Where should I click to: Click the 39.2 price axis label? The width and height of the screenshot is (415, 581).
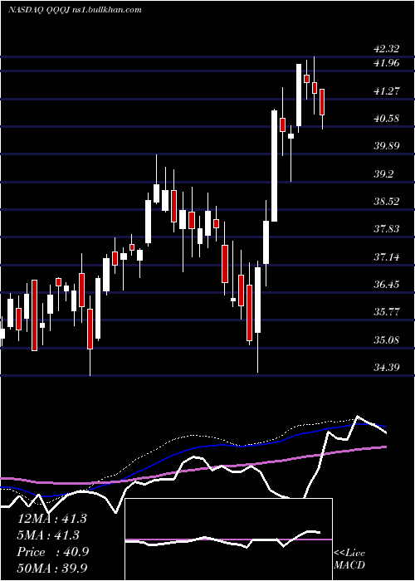click(x=383, y=173)
